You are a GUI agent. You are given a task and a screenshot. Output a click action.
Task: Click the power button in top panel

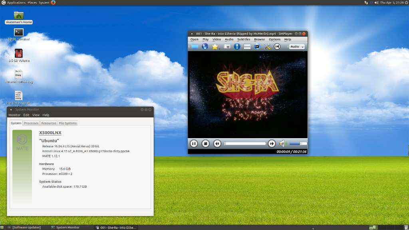pos(406,3)
